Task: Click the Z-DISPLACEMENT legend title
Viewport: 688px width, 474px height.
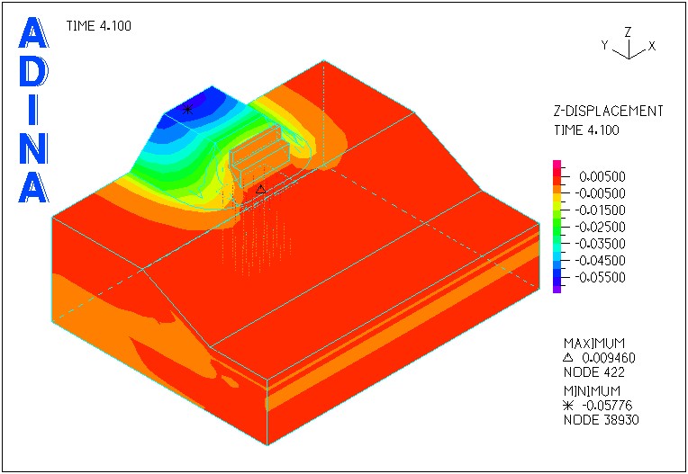Action: point(608,112)
